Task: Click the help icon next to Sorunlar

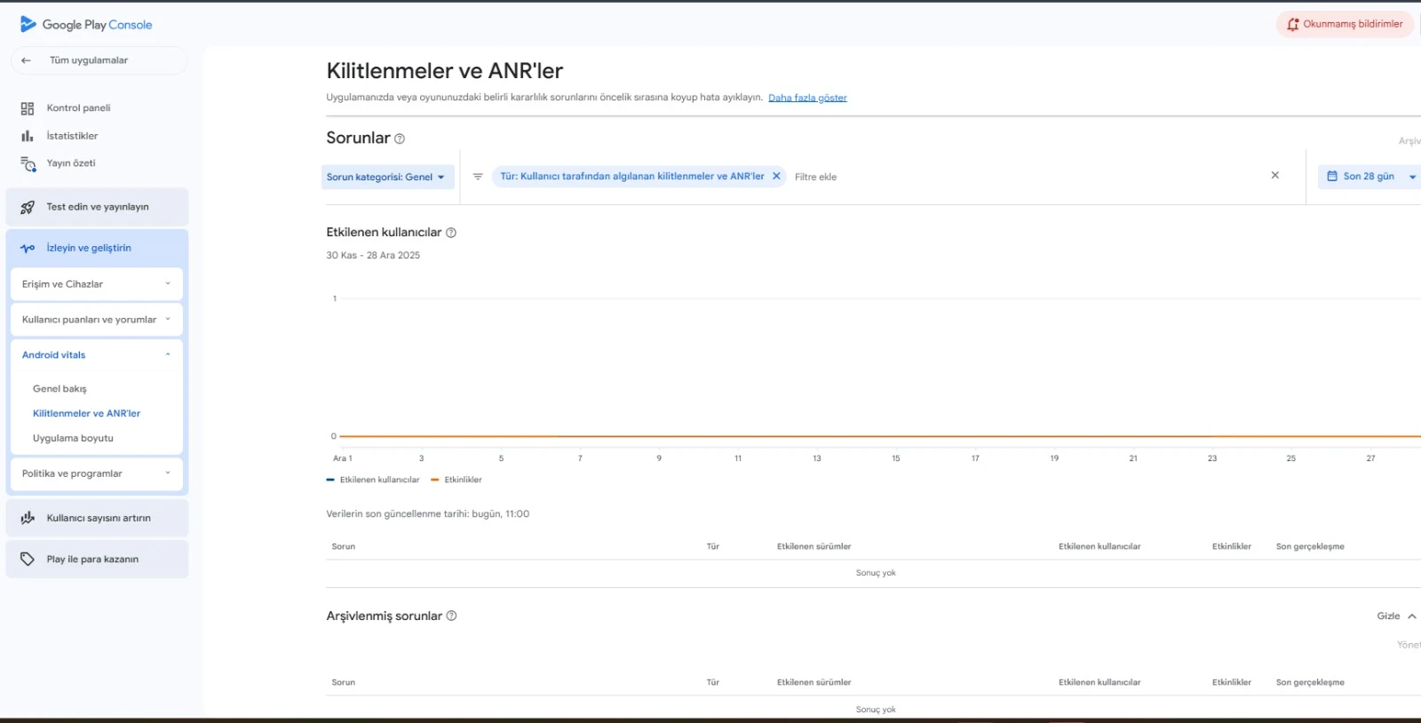Action: click(400, 139)
